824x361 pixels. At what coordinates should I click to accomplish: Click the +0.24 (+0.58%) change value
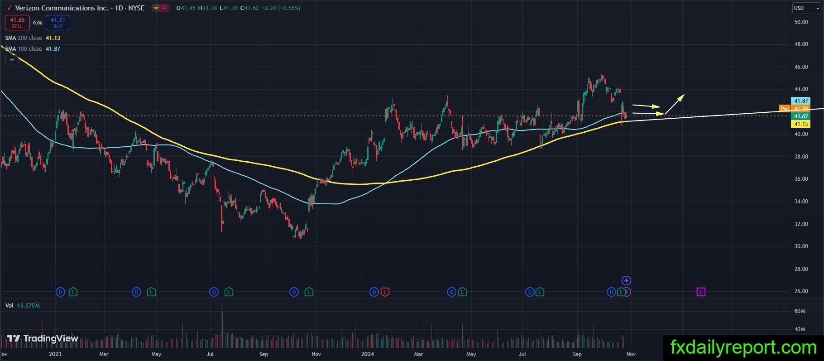click(x=281, y=8)
